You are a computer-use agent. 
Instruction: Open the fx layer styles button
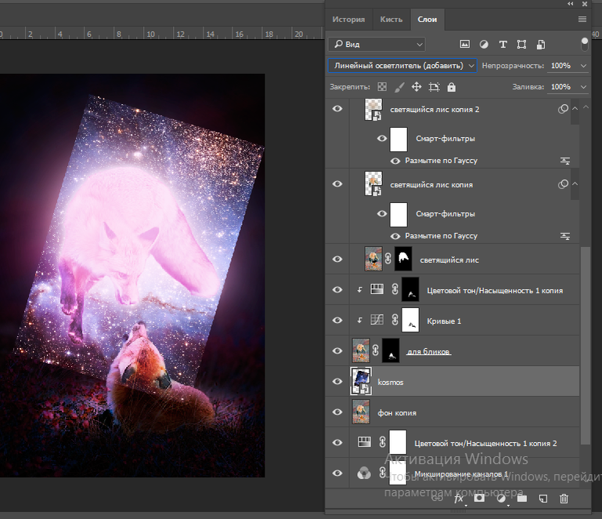tap(459, 499)
